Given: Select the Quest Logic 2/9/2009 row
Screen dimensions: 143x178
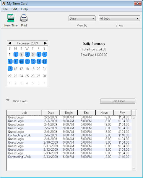Looking at the screenshot, I should 69,139.
